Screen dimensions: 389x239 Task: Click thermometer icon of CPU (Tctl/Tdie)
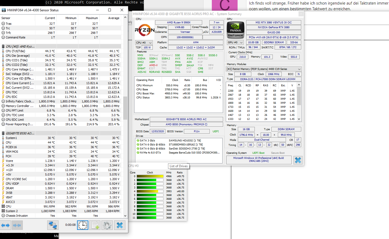(3, 51)
